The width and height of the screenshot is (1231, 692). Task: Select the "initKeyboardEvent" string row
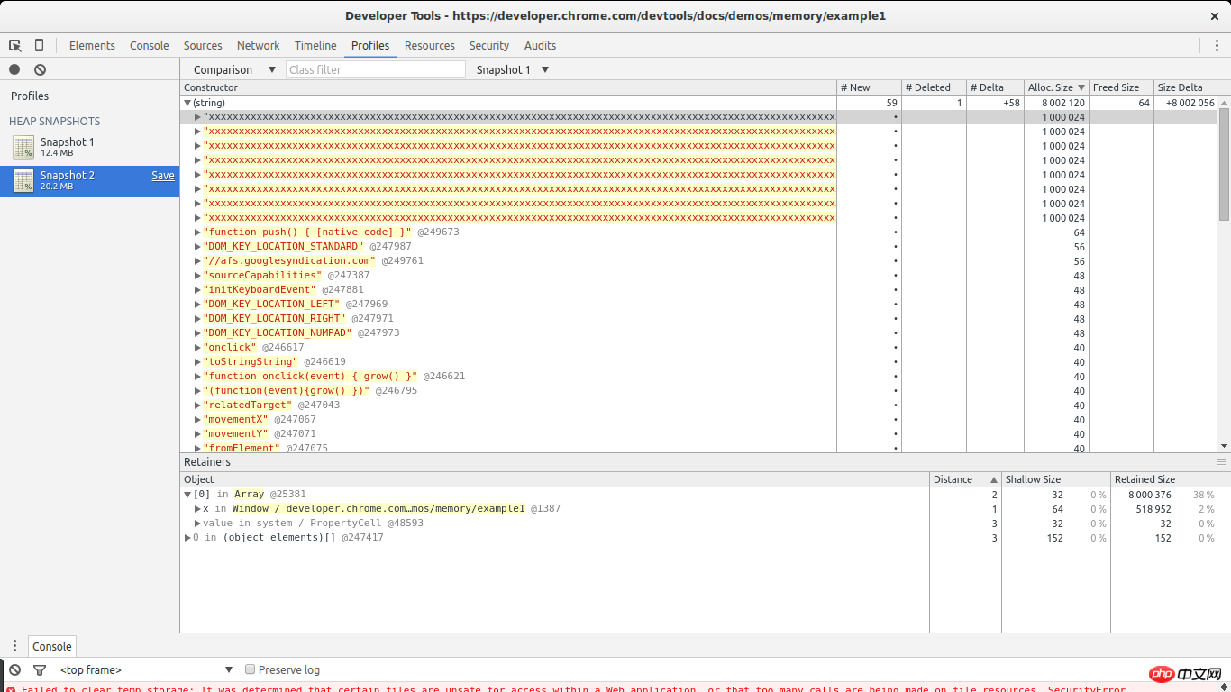(699, 289)
